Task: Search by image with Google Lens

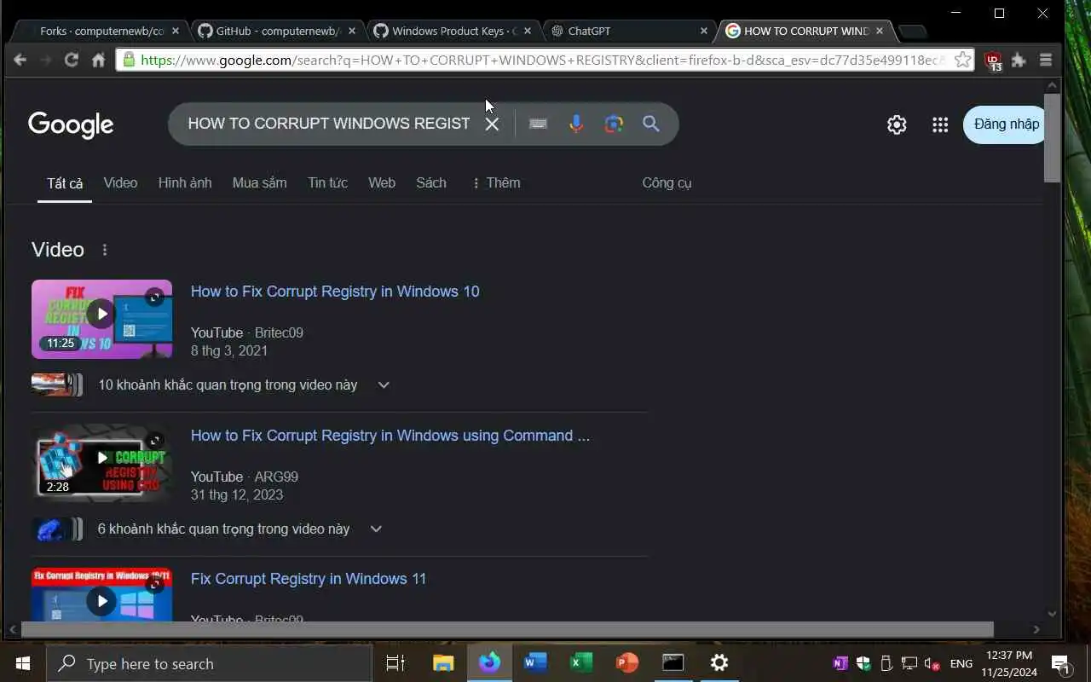Action: [x=614, y=124]
